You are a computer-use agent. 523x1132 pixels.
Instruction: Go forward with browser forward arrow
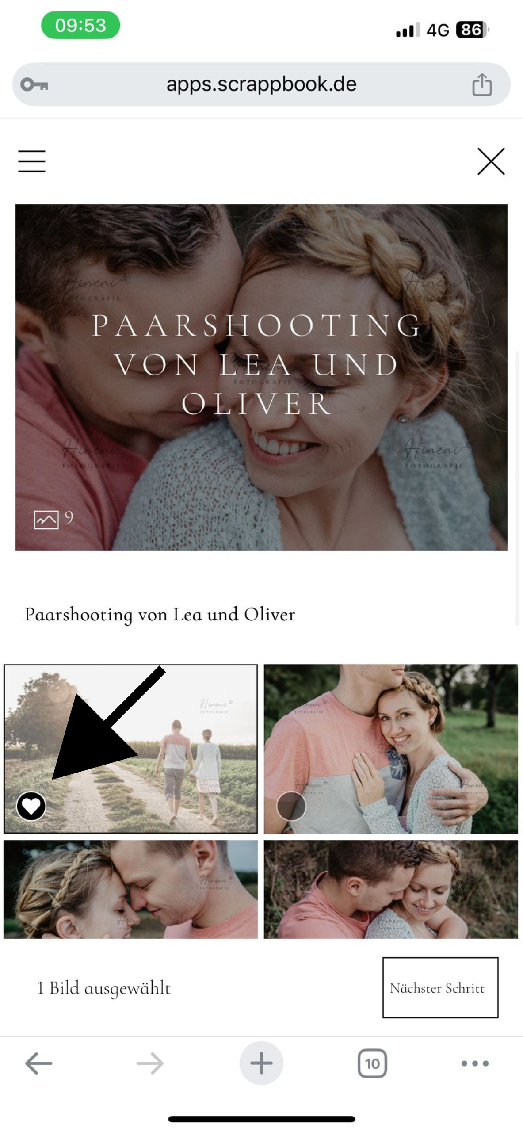150,1063
